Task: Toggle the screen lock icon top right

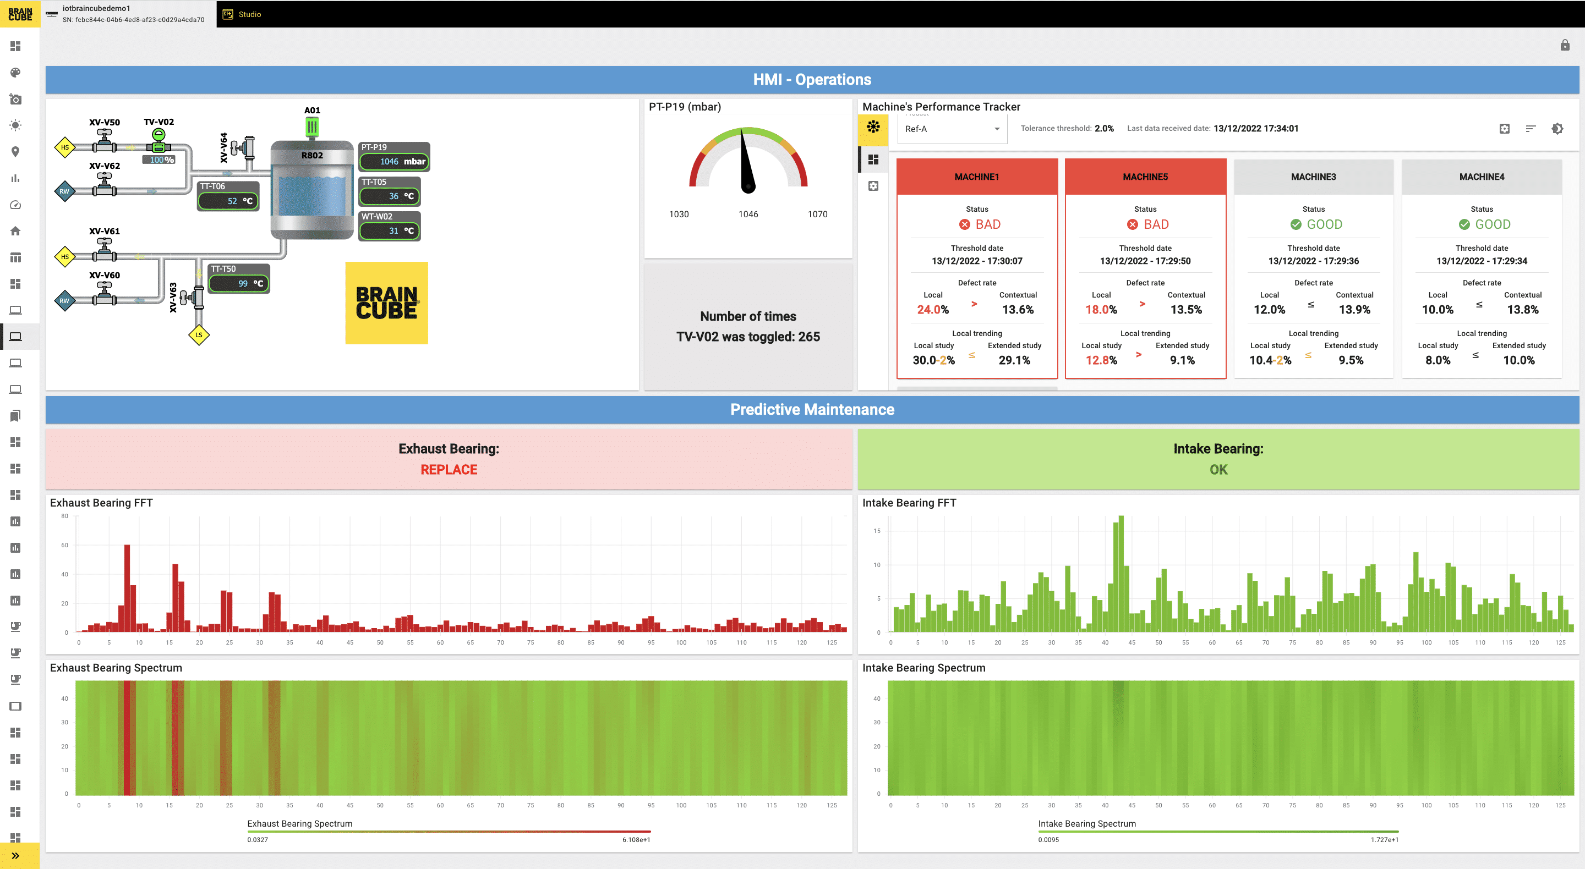Action: 1565,46
